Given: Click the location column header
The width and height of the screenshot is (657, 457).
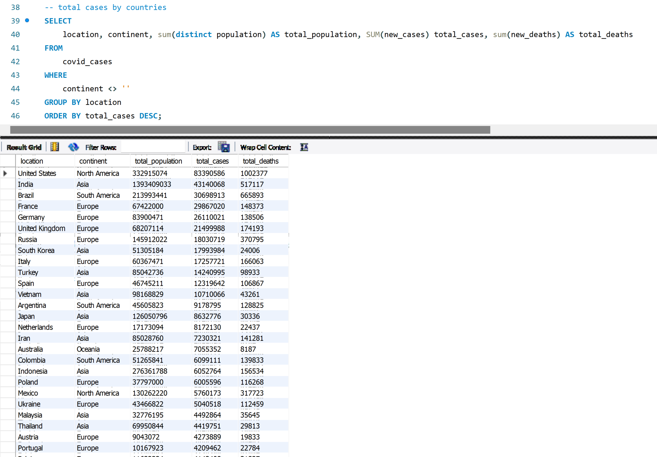Looking at the screenshot, I should pos(32,161).
